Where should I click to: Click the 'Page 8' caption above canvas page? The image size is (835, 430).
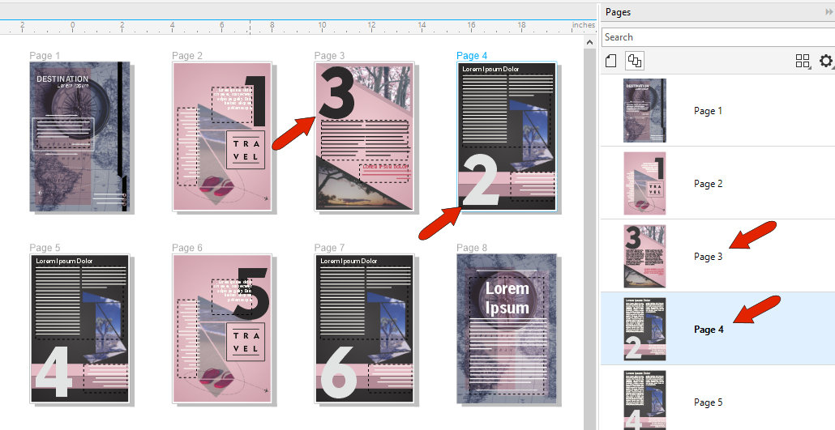[472, 248]
